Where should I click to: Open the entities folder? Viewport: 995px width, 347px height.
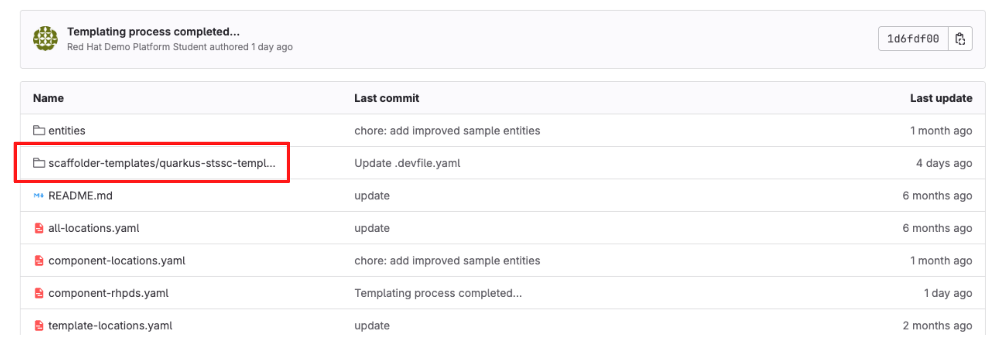tap(67, 130)
